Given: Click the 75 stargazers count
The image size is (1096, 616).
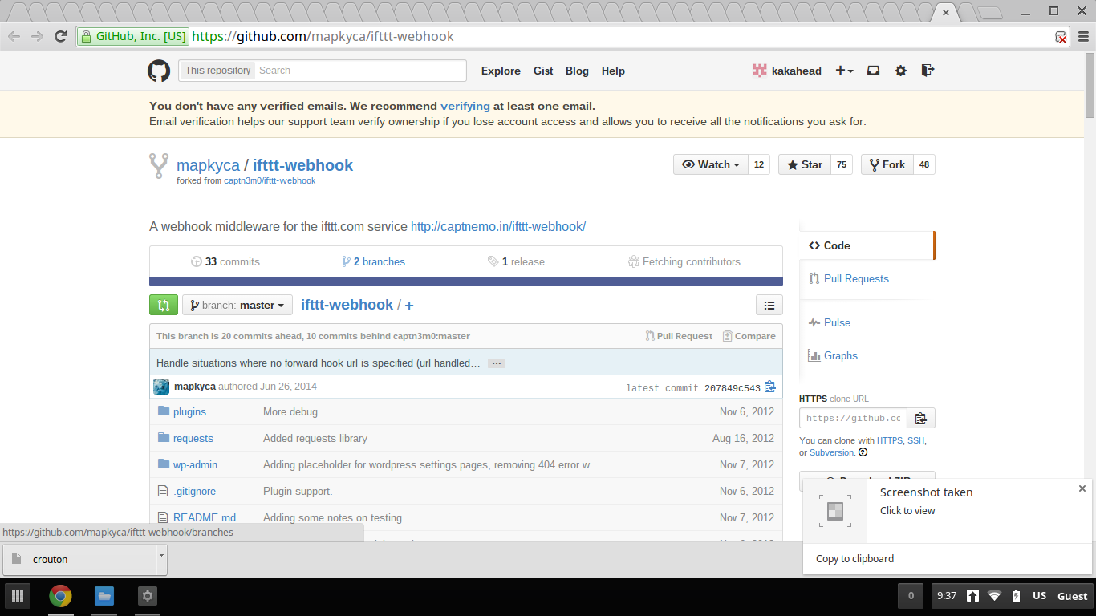Looking at the screenshot, I should 842,164.
